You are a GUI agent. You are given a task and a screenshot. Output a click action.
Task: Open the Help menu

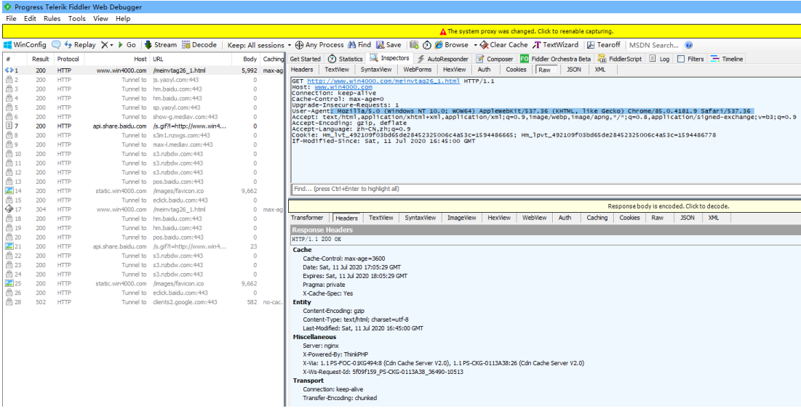[x=123, y=18]
